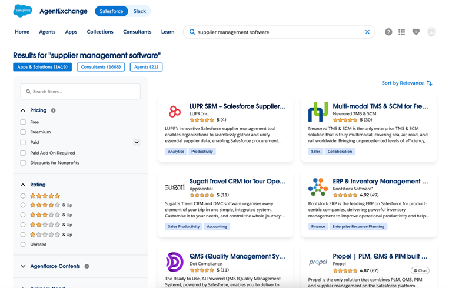The image size is (452, 288).
Task: Open Sugati Travel CRM listing title
Action: click(x=238, y=182)
